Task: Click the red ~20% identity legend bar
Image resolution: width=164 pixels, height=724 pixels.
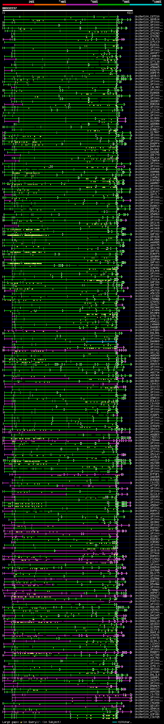Action: [x=18, y=5]
